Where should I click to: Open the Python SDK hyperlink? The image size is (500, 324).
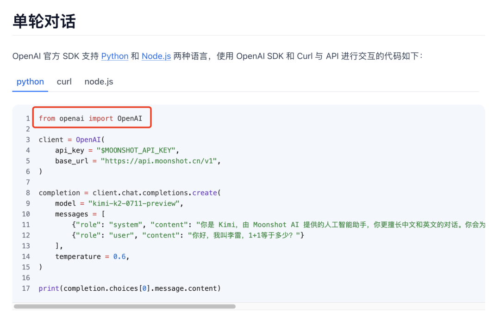tap(115, 56)
